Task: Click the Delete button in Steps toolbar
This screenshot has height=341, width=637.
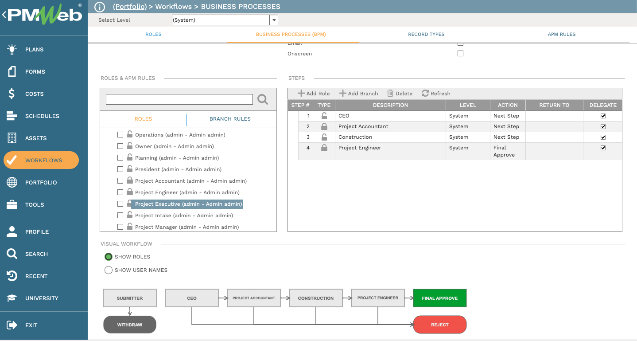Action: 400,94
